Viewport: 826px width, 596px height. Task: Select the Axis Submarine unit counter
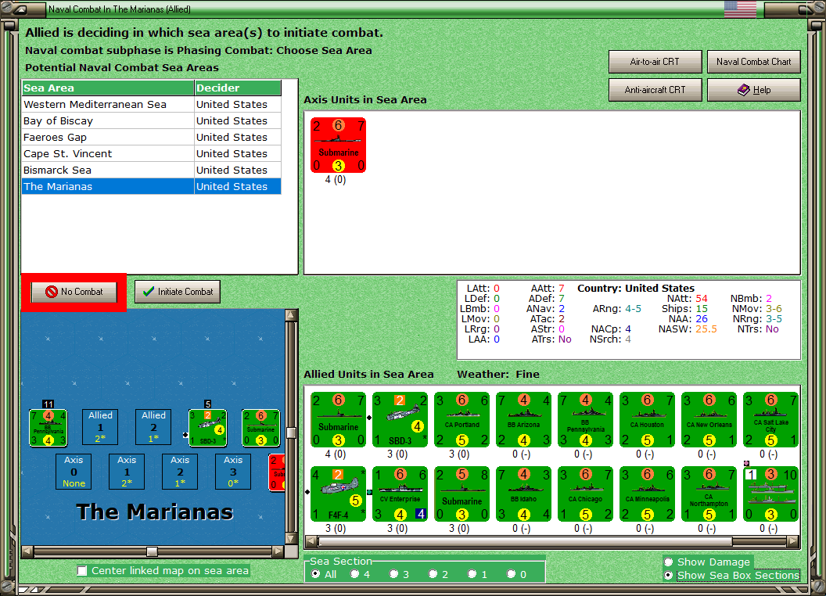click(338, 145)
